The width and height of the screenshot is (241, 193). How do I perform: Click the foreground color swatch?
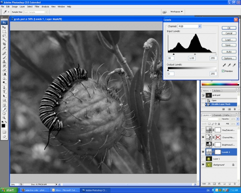pyautogui.click(x=3, y=126)
